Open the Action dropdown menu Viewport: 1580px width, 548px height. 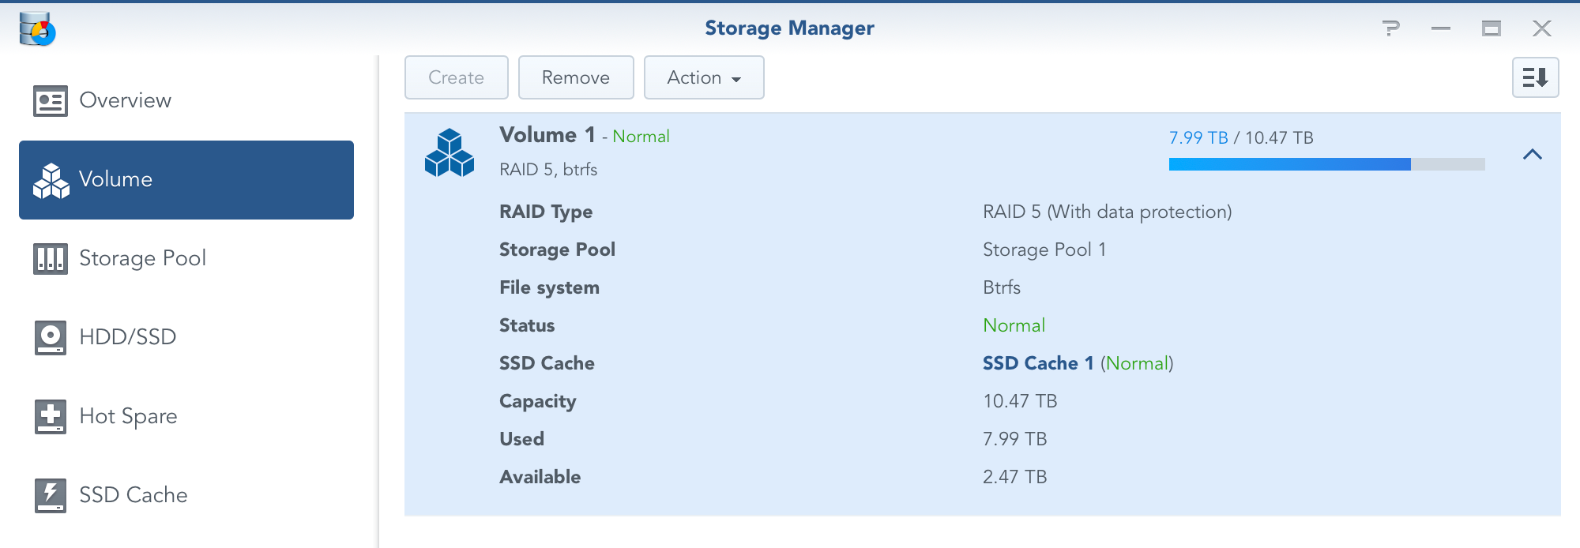pos(704,77)
